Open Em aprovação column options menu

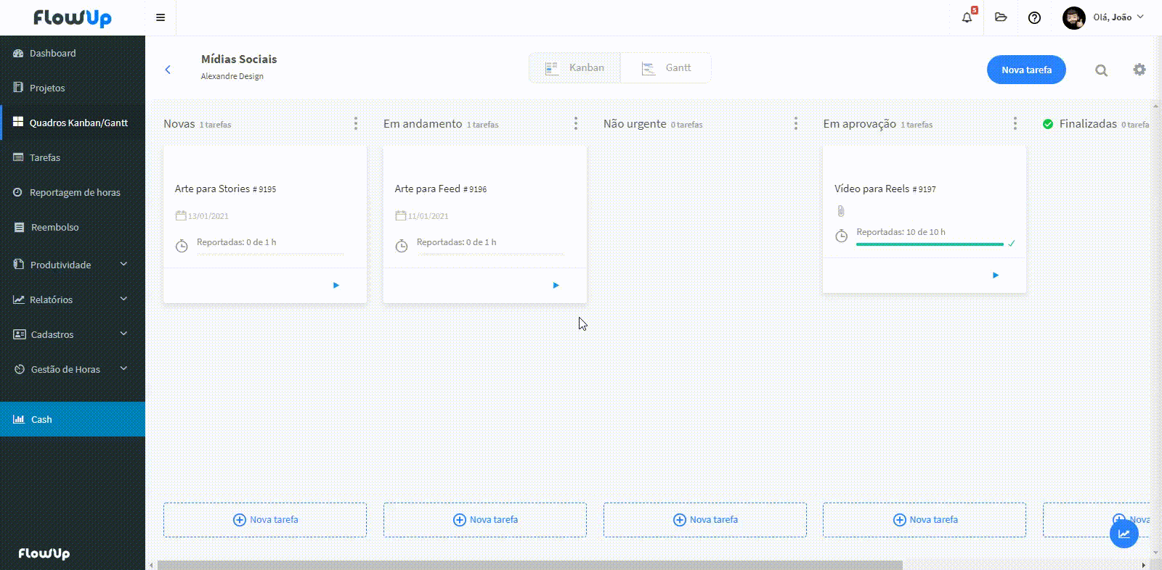(1015, 124)
